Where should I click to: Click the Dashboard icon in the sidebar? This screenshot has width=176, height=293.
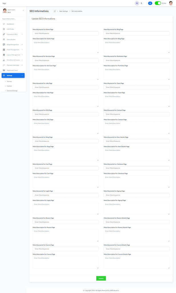point(4,24)
